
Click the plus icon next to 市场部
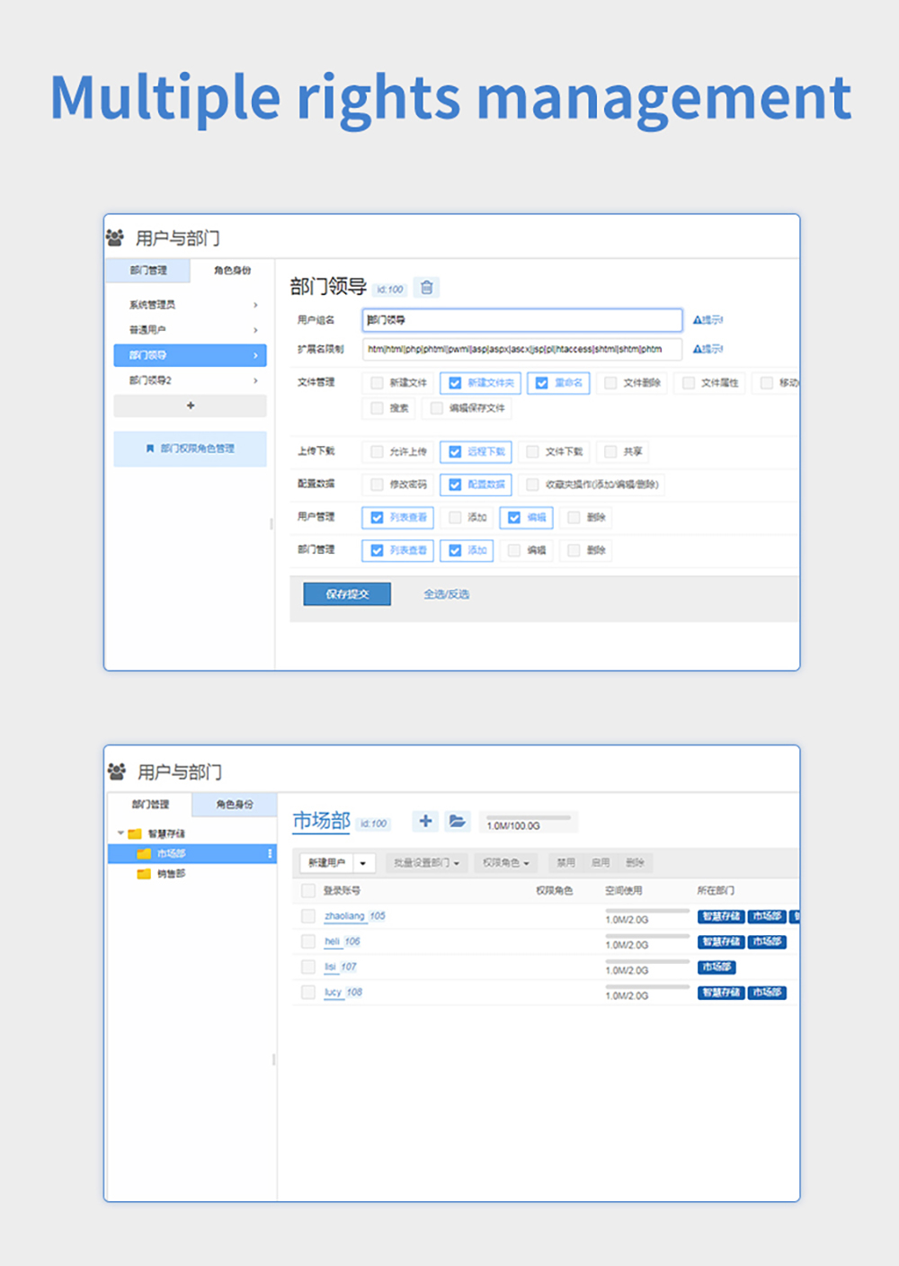pyautogui.click(x=425, y=821)
